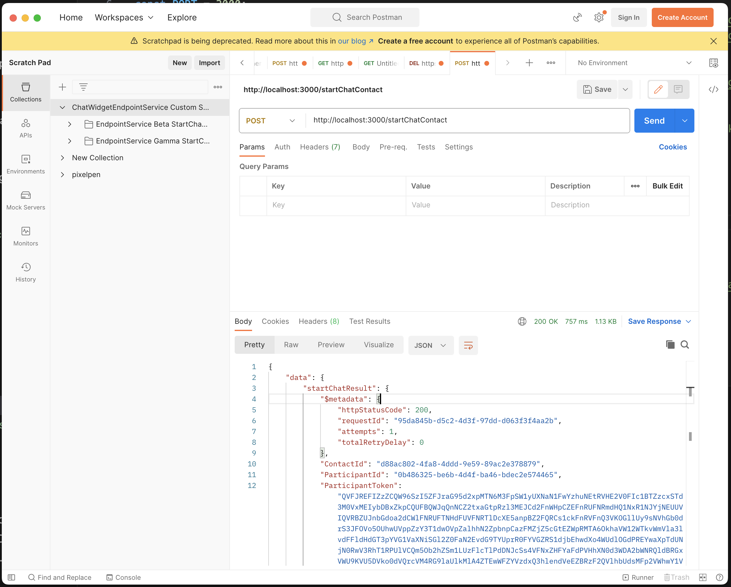Open the Environments sidebar panel
The height and width of the screenshot is (587, 731).
pos(26,164)
